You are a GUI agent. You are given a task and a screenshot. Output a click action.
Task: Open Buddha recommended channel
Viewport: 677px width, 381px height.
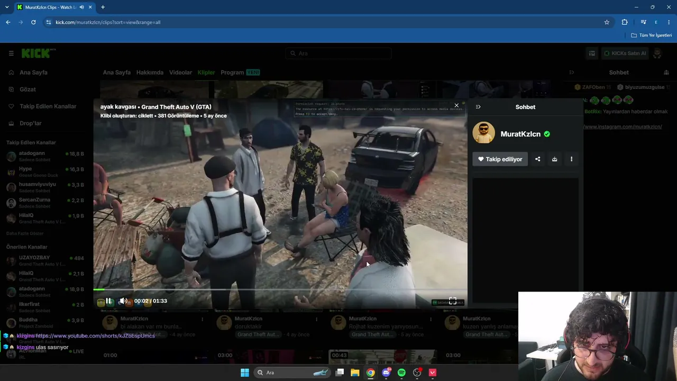tap(45, 323)
